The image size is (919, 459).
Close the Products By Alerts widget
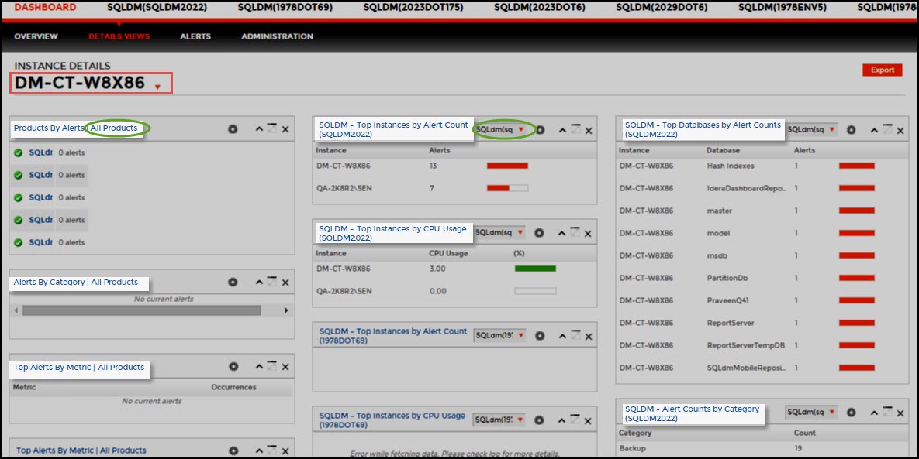coord(285,129)
